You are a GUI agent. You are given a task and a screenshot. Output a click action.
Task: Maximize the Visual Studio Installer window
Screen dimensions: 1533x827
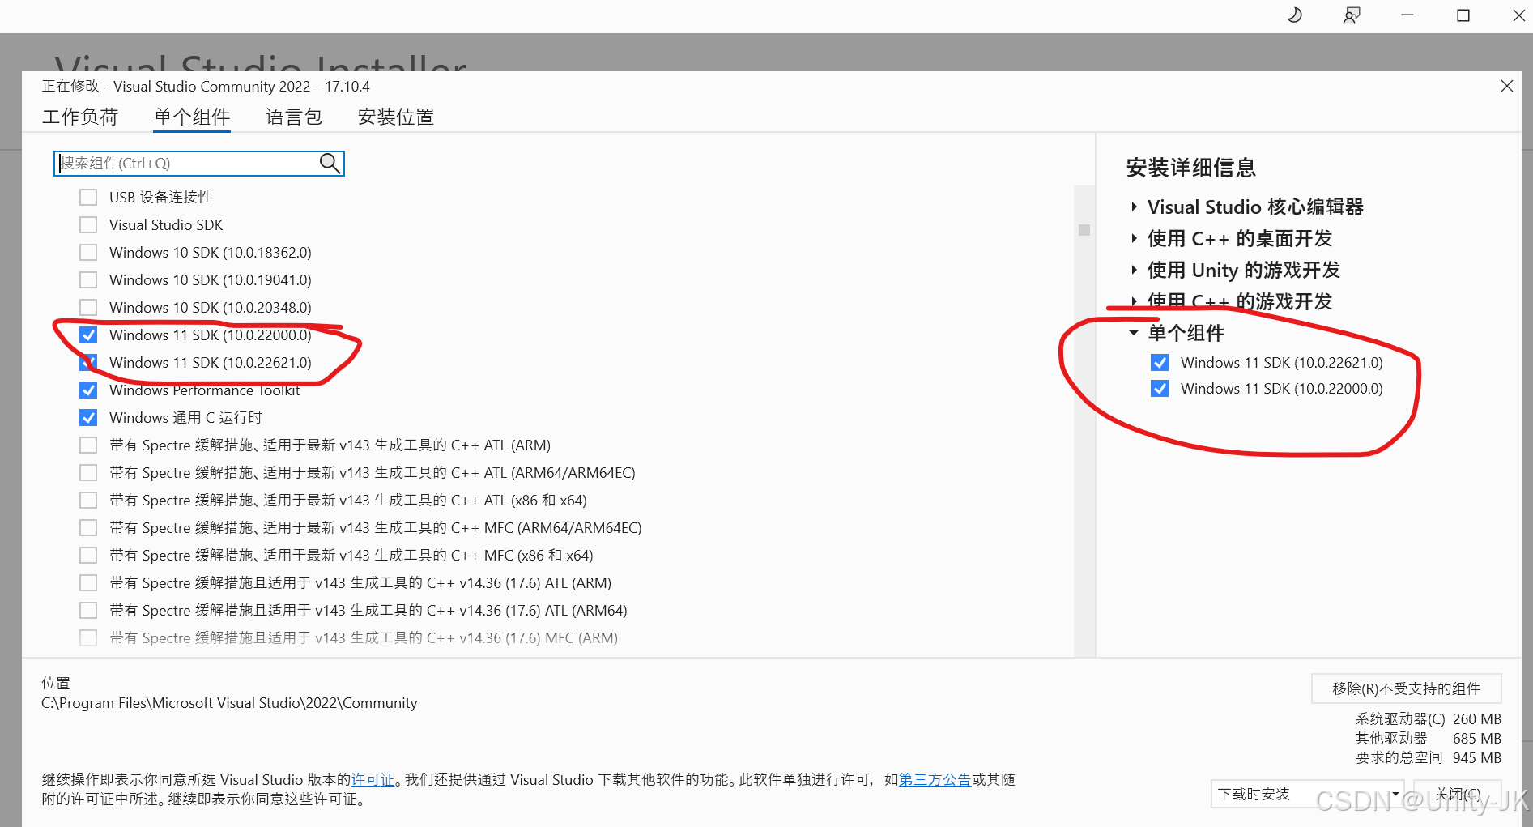1463,15
